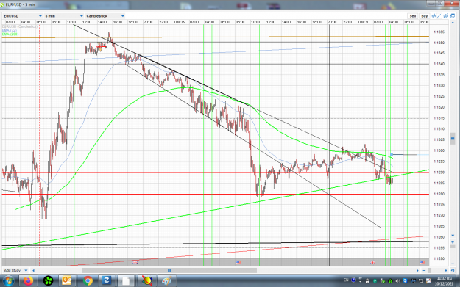Click the reset chart view icon
This screenshot has width=460, height=287.
pyautogui.click(x=453, y=270)
